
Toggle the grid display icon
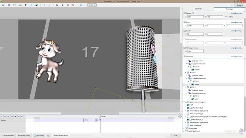(81, 5)
